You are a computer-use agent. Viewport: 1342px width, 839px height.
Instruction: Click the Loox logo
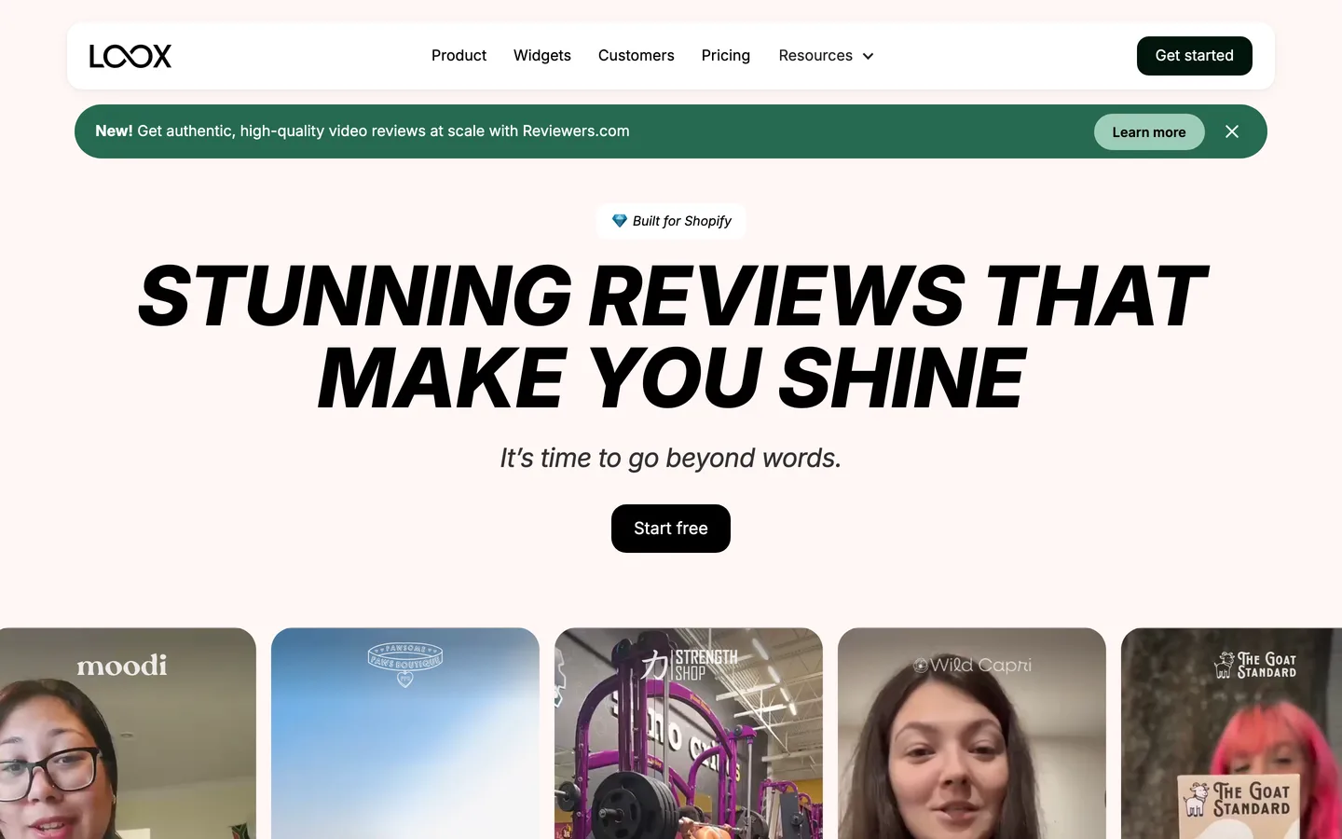130,56
